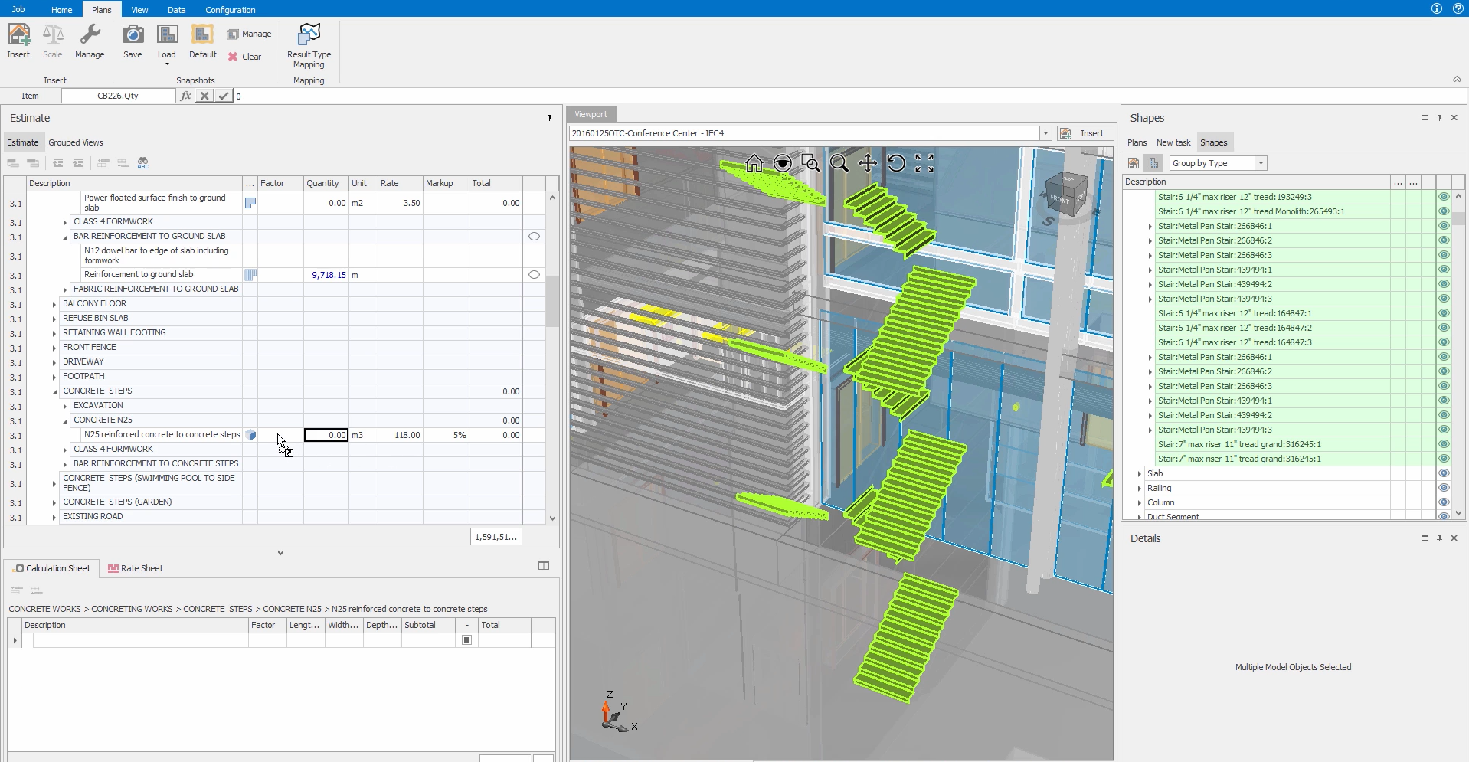The image size is (1469, 762).
Task: Toggle visibility of the Railing group
Action: point(1444,488)
